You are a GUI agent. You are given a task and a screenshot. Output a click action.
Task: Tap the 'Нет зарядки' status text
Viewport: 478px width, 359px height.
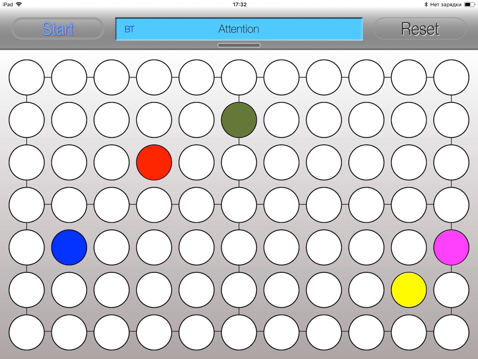coord(445,4)
